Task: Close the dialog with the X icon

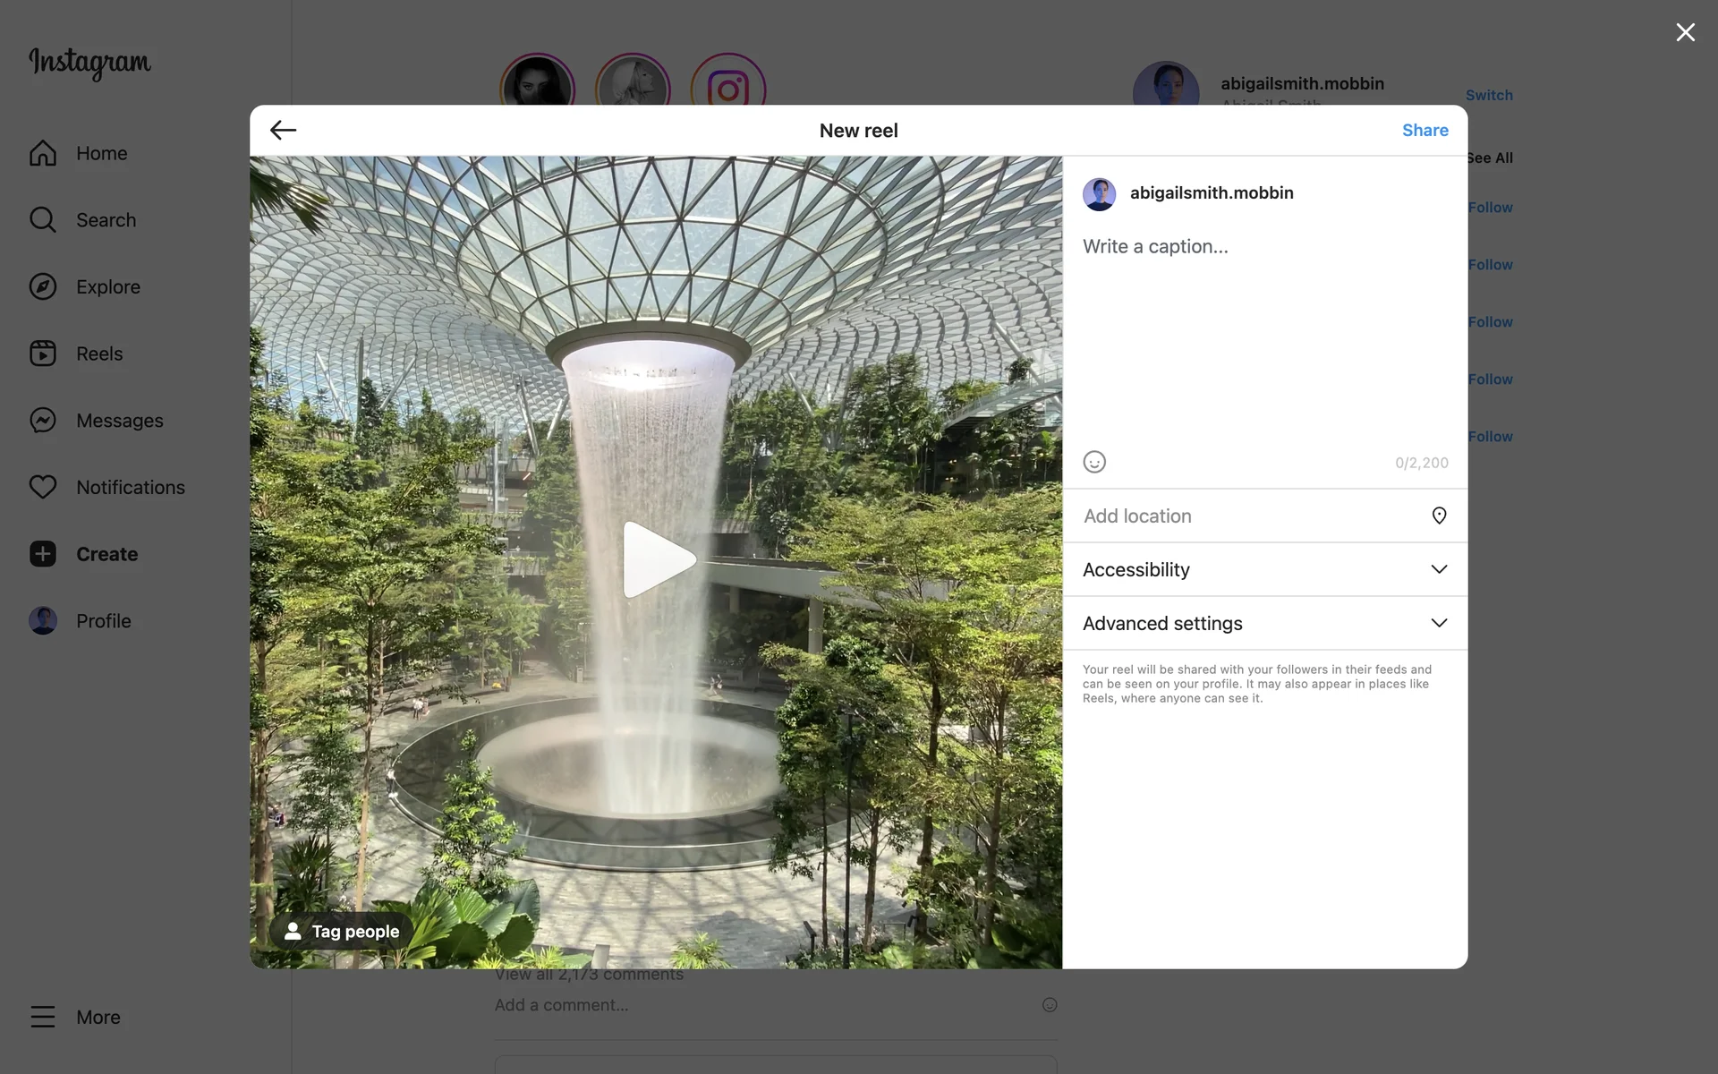Action: pyautogui.click(x=1685, y=32)
